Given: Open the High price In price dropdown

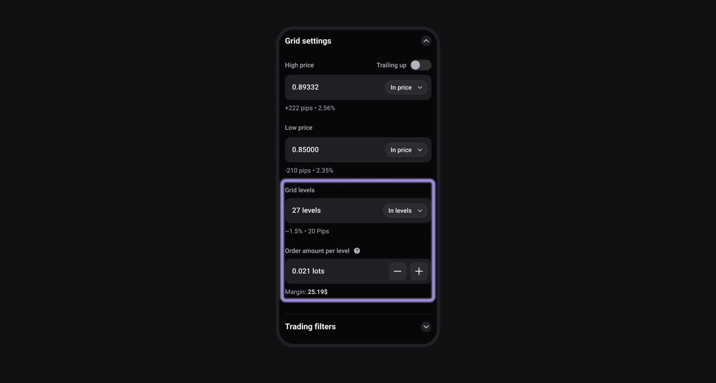Looking at the screenshot, I should (406, 87).
